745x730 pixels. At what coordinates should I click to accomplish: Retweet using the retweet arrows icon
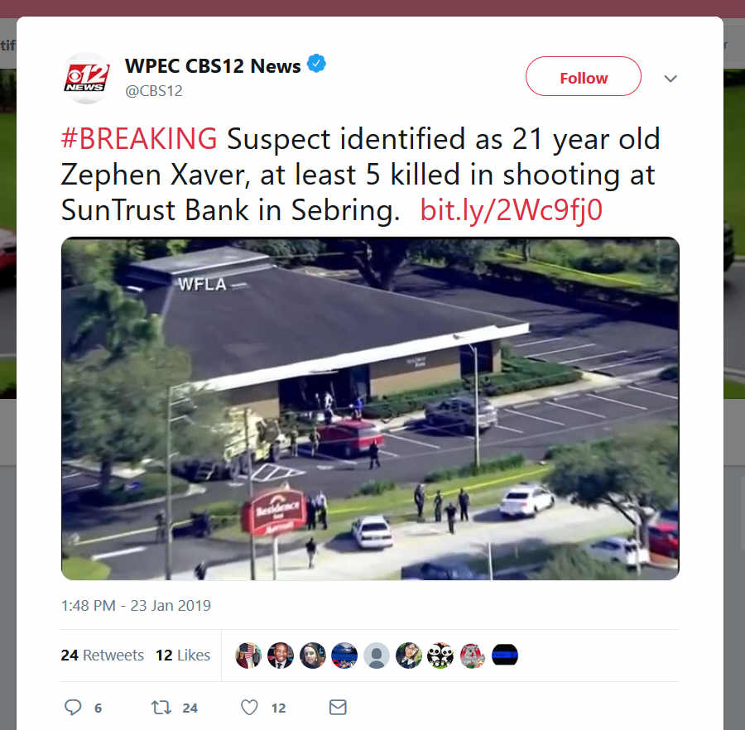[x=161, y=707]
